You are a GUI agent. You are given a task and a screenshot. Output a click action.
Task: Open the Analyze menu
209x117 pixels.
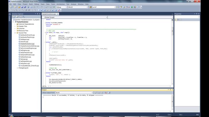click(x=73, y=4)
